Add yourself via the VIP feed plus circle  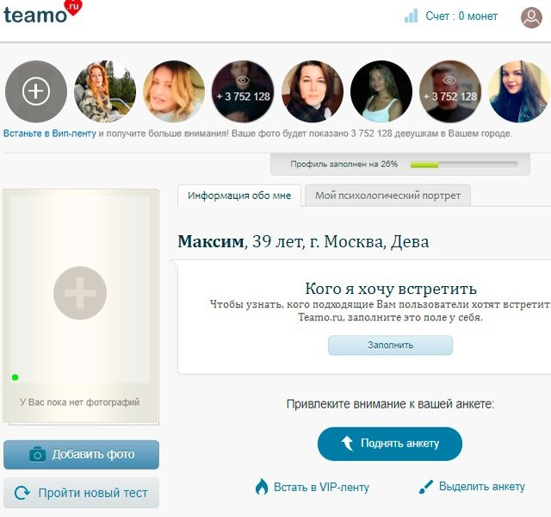coord(36,91)
